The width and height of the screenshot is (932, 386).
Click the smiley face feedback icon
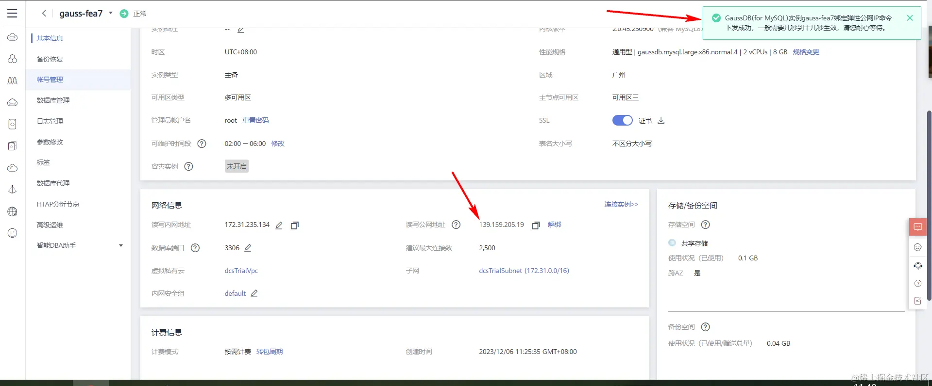pos(918,247)
